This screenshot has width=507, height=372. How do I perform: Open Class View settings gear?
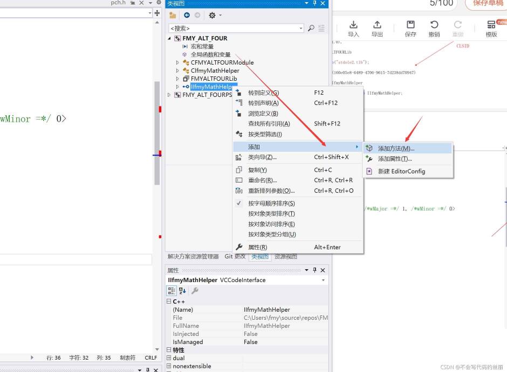(x=212, y=15)
